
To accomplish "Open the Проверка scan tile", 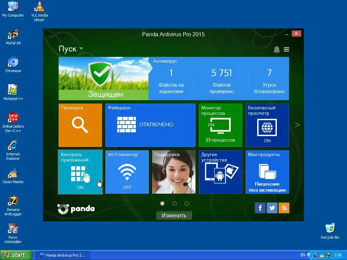I will [80, 125].
